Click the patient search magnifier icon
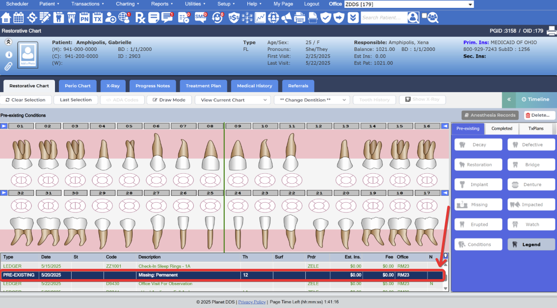557x308 pixels. (413, 17)
